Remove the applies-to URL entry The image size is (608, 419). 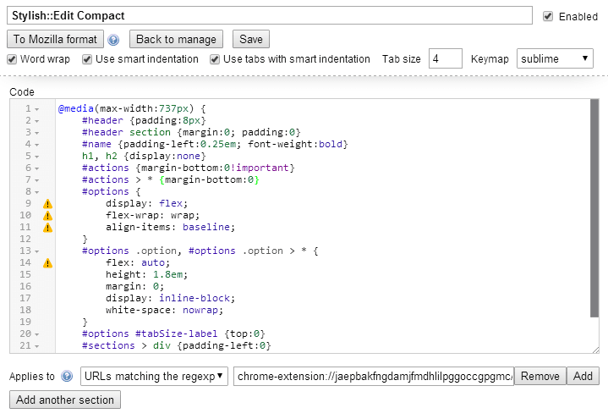point(540,377)
